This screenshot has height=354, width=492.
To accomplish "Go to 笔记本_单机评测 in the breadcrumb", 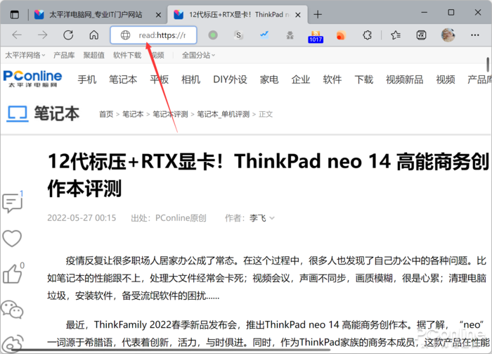I will click(x=223, y=114).
